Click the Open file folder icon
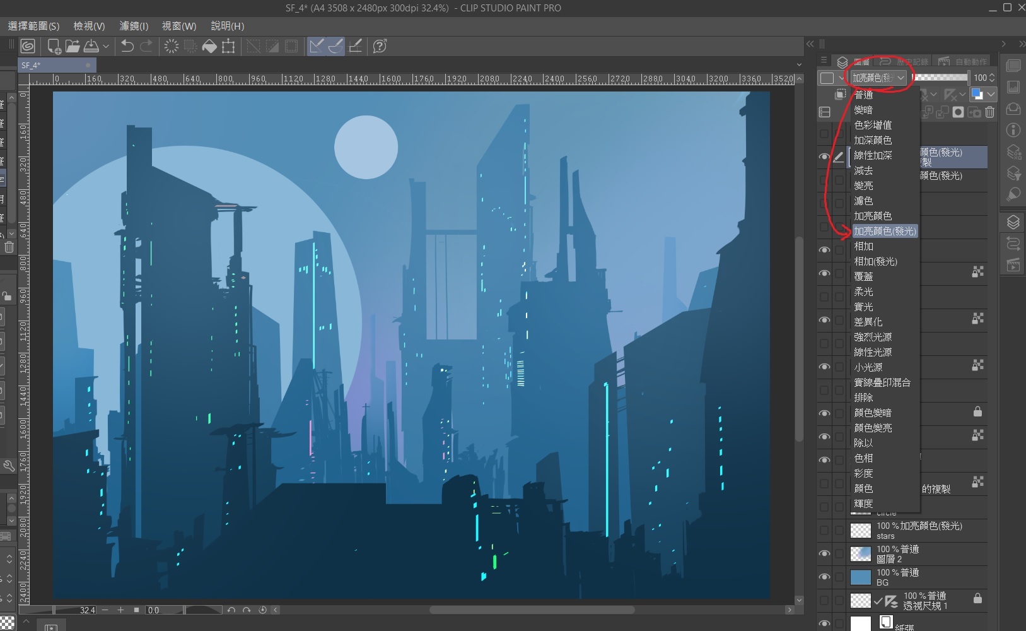This screenshot has height=631, width=1026. tap(73, 46)
